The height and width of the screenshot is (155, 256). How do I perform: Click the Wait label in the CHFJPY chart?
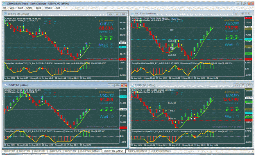click(x=104, y=45)
